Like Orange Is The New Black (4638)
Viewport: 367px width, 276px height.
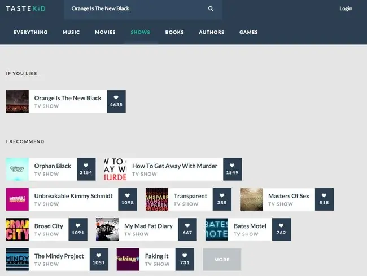click(x=116, y=101)
